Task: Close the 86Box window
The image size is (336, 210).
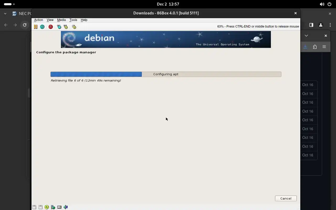Action: [296, 13]
